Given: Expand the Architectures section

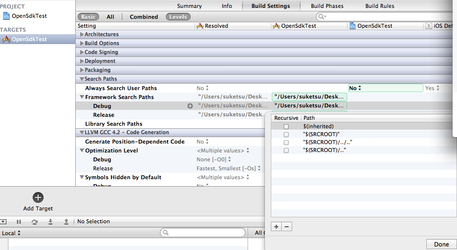Looking at the screenshot, I should 82,34.
